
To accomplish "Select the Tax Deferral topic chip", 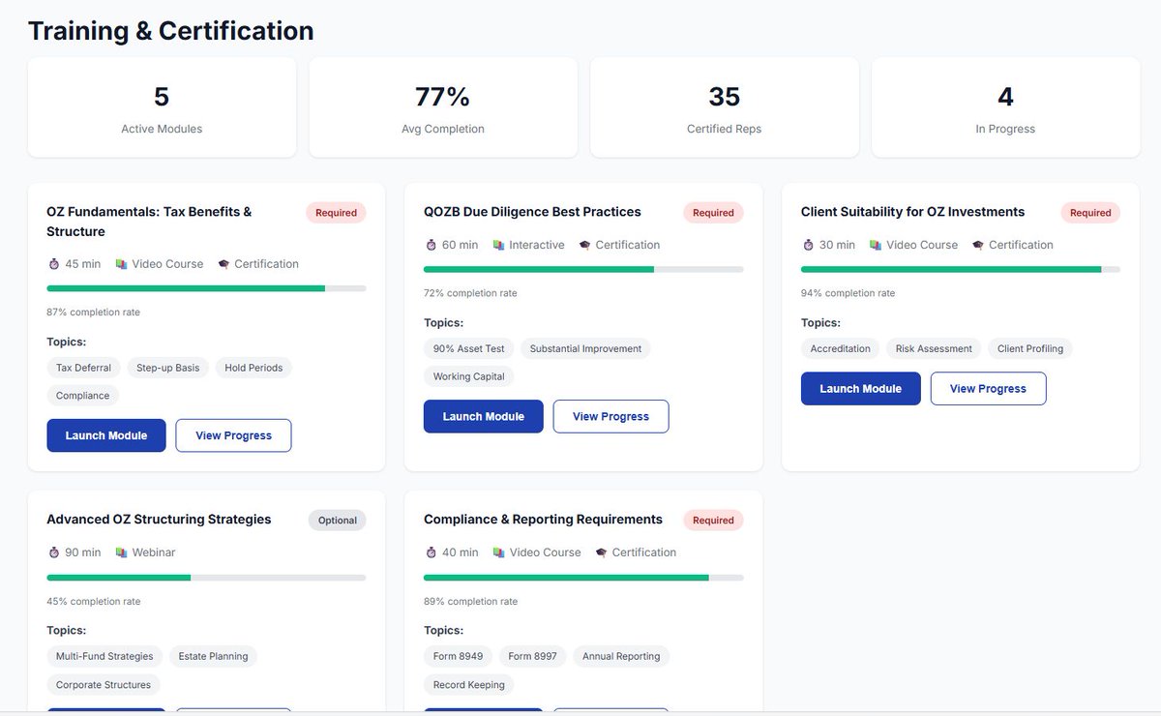I will (x=83, y=368).
